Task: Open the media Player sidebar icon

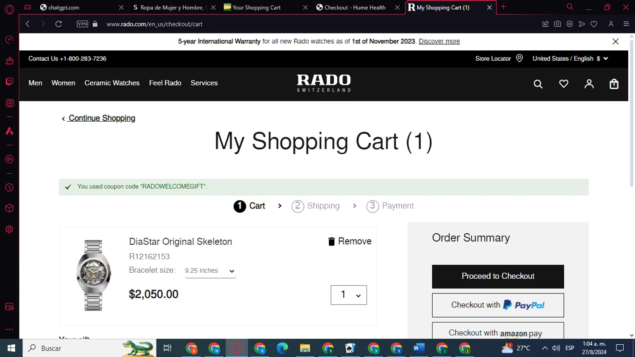Action: tap(9, 159)
